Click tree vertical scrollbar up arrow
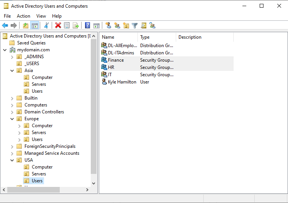 [x=93, y=36]
